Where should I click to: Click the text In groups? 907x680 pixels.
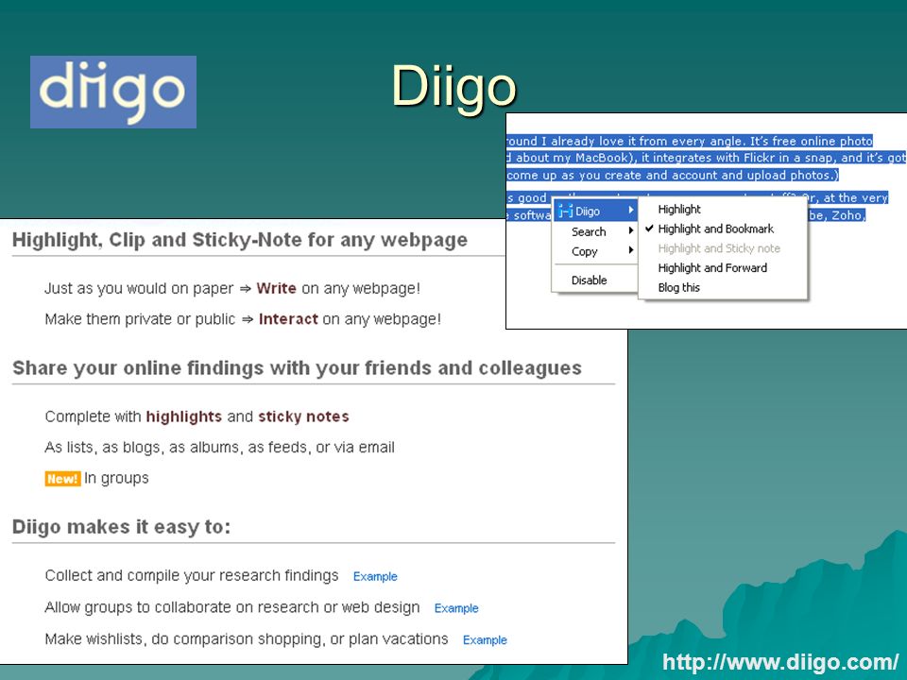point(116,479)
